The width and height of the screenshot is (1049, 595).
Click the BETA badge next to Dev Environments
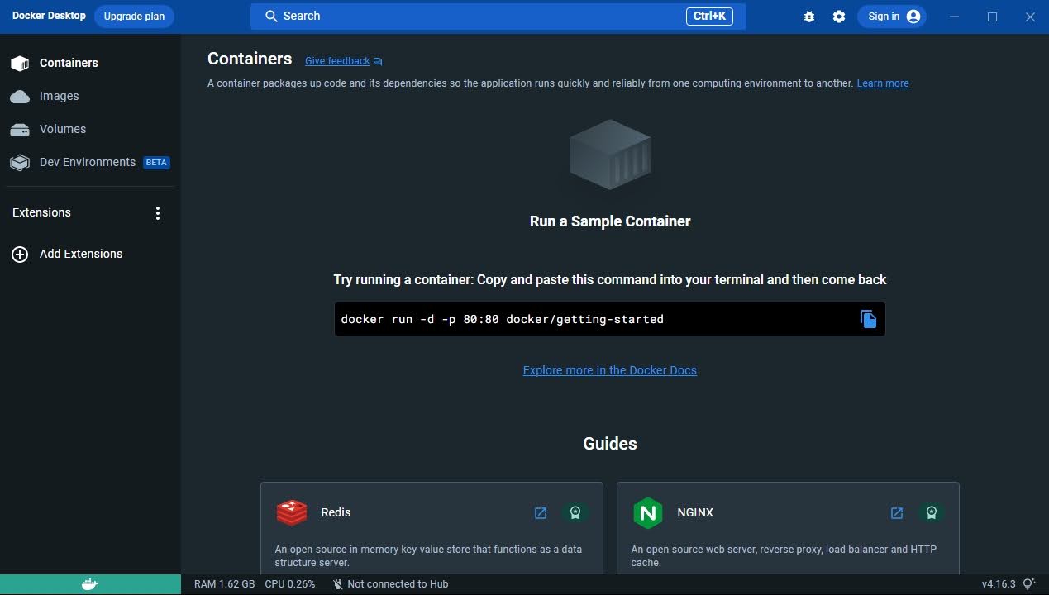(x=156, y=163)
